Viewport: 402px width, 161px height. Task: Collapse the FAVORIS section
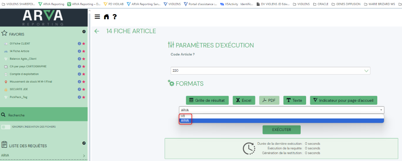(x=84, y=32)
